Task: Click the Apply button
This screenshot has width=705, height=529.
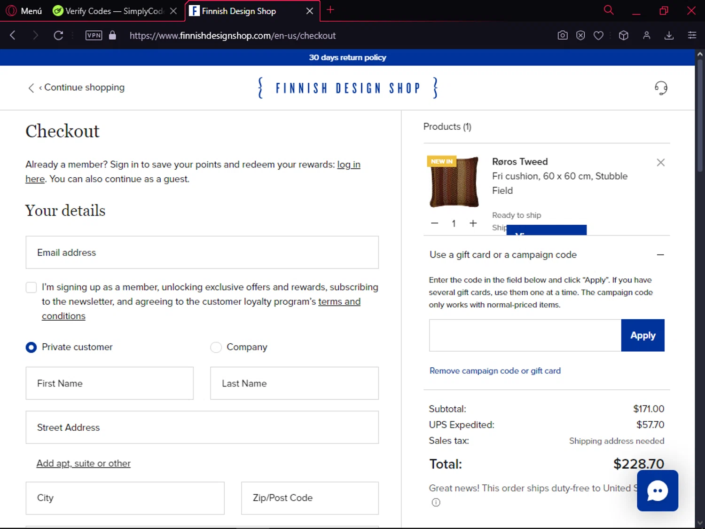Action: point(642,335)
